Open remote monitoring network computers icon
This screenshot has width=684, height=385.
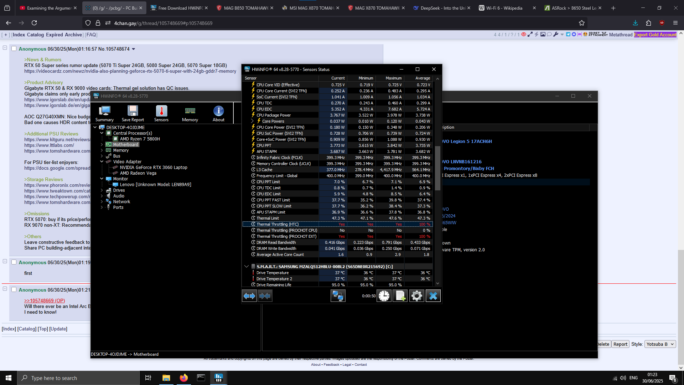338,296
